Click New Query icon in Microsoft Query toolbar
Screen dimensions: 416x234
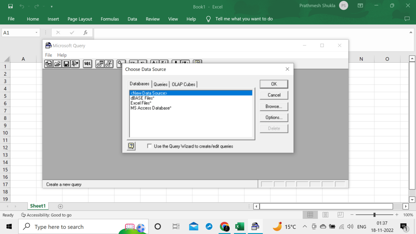click(48, 64)
